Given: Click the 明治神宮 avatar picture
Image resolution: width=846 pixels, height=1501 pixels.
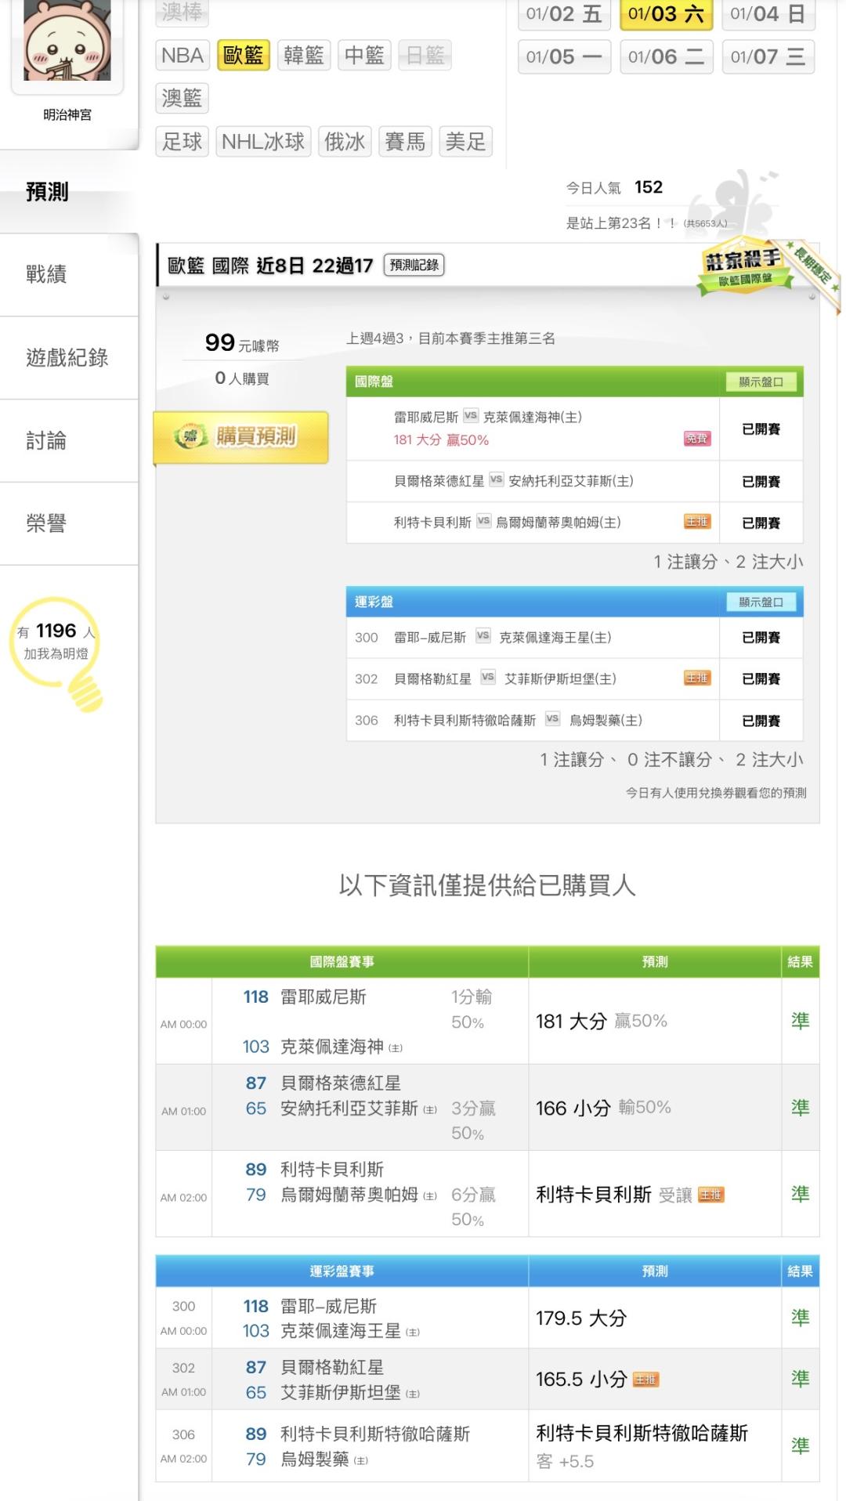Looking at the screenshot, I should coord(67,41).
